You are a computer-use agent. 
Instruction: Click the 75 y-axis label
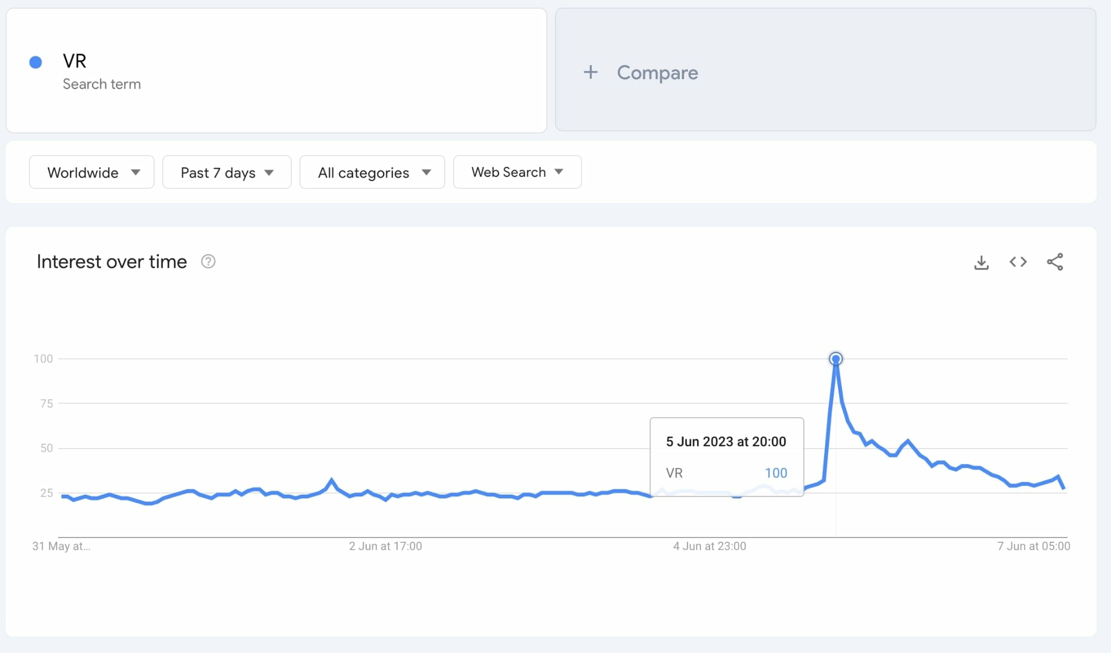(47, 404)
